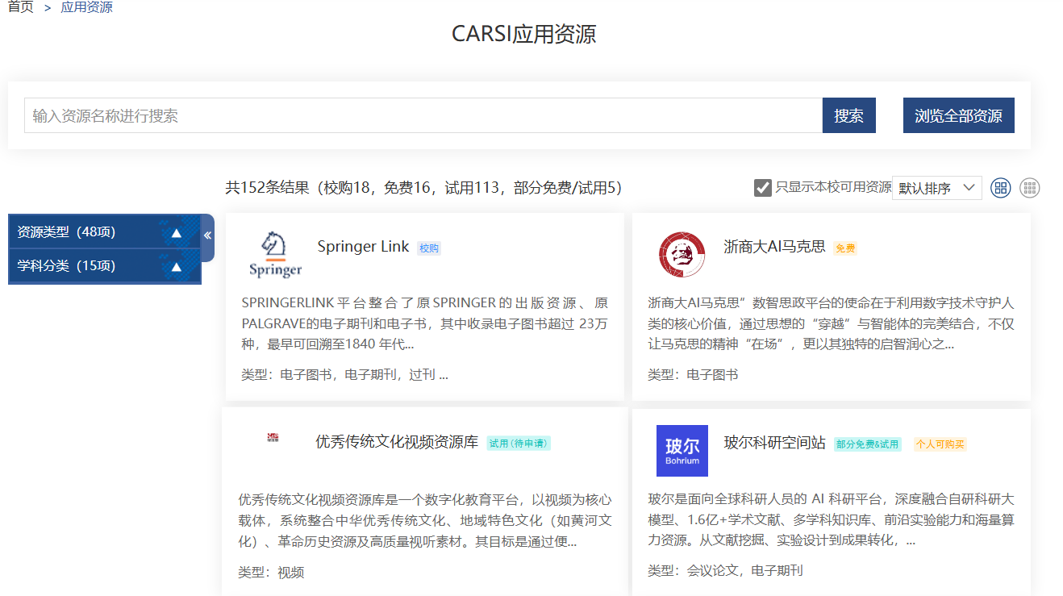This screenshot has width=1063, height=596.
Task: Click the 浏览全部资源 button
Action: 959,115
